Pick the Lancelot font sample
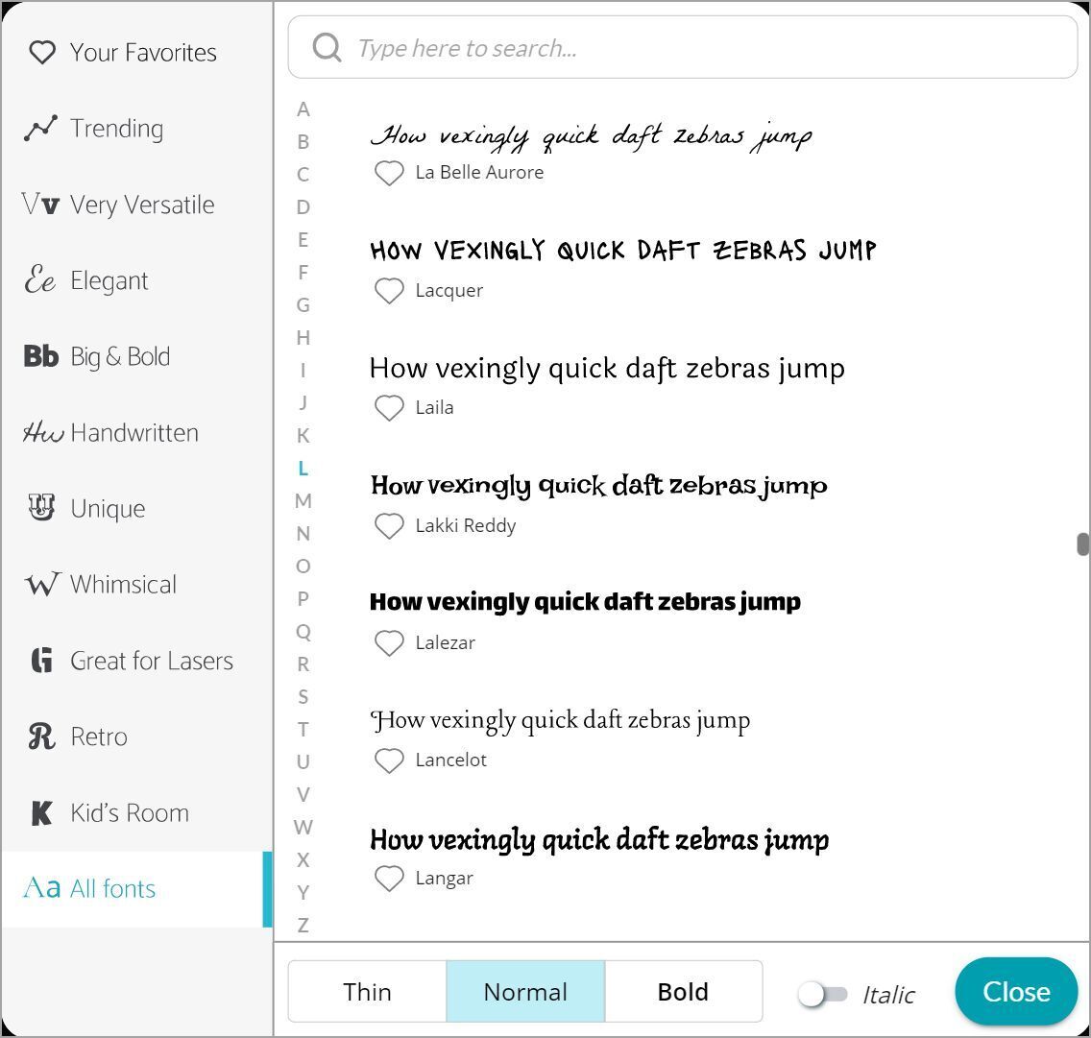 (x=560, y=720)
